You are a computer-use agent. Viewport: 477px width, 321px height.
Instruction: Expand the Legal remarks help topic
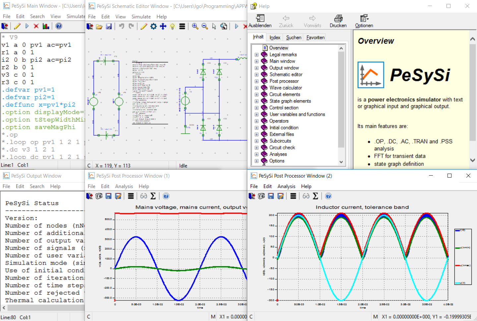(257, 55)
